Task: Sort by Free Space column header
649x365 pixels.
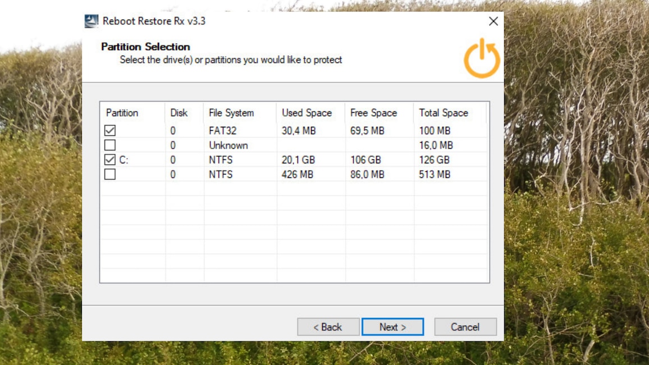Action: click(379, 113)
